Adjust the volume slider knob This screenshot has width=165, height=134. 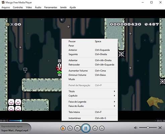pos(148,128)
